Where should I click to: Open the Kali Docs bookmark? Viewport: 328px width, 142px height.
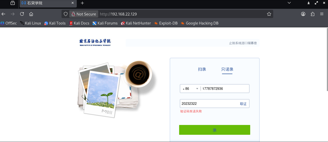point(79,23)
